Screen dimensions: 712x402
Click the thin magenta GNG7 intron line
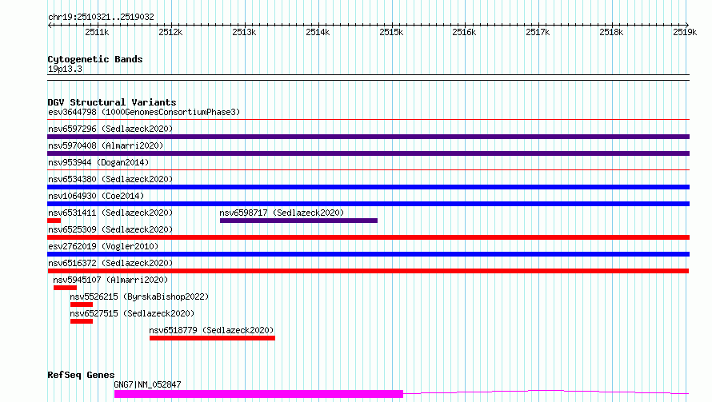pos(546,392)
